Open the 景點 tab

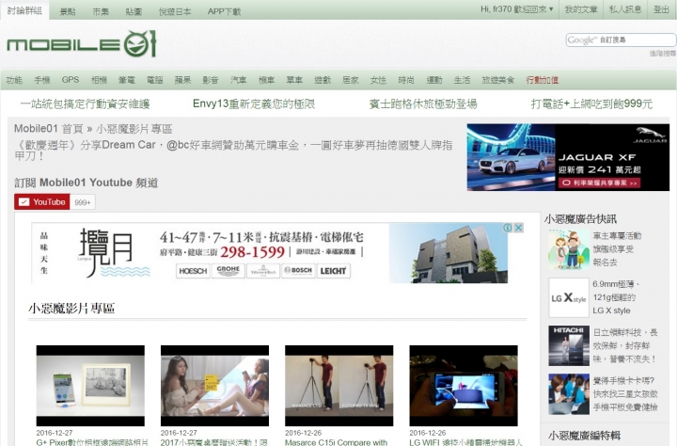[x=68, y=11]
